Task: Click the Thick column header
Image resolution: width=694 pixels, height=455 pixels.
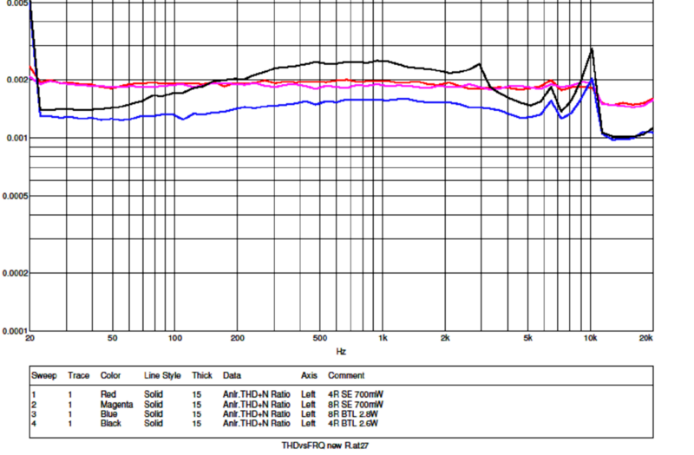Action: point(202,376)
